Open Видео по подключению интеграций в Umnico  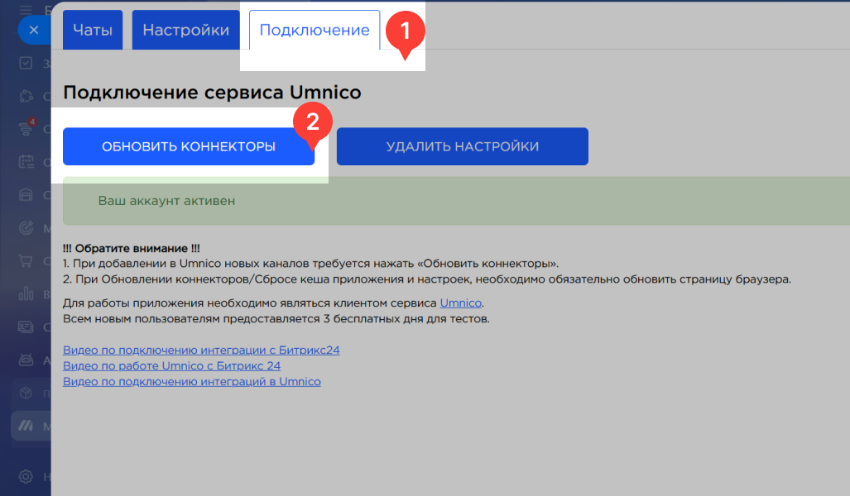(x=191, y=381)
